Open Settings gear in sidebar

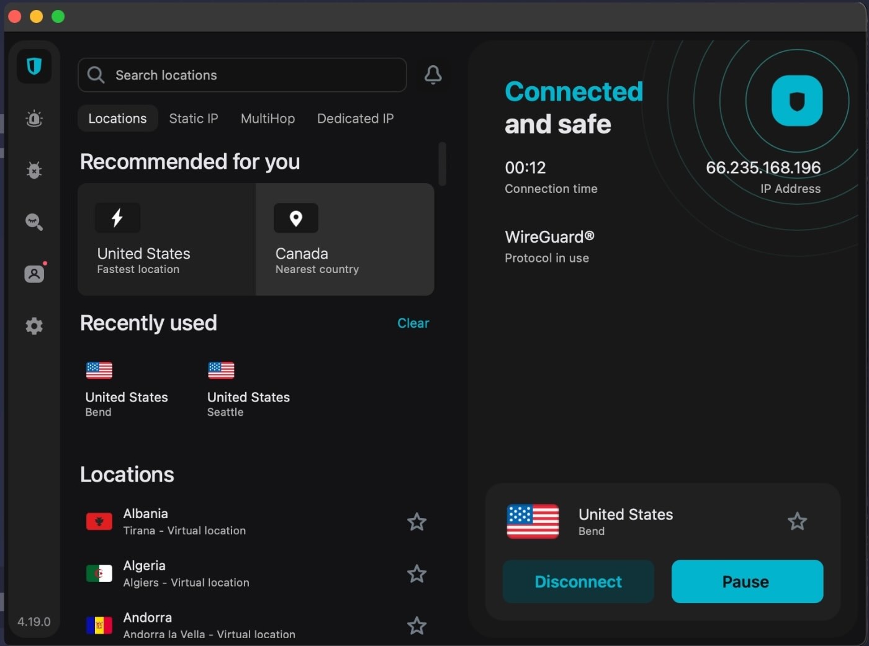coord(34,326)
